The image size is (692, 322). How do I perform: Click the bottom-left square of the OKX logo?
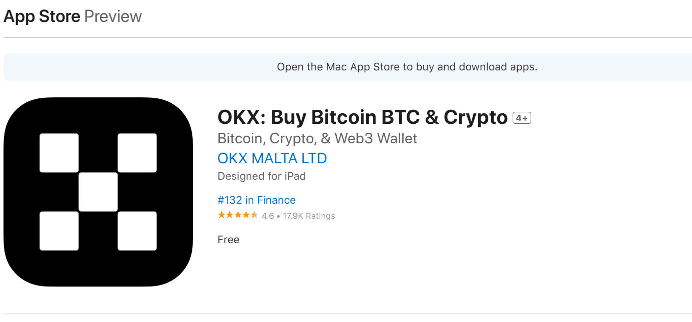point(59,231)
